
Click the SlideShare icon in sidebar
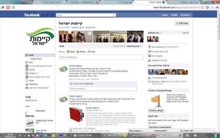point(27,84)
